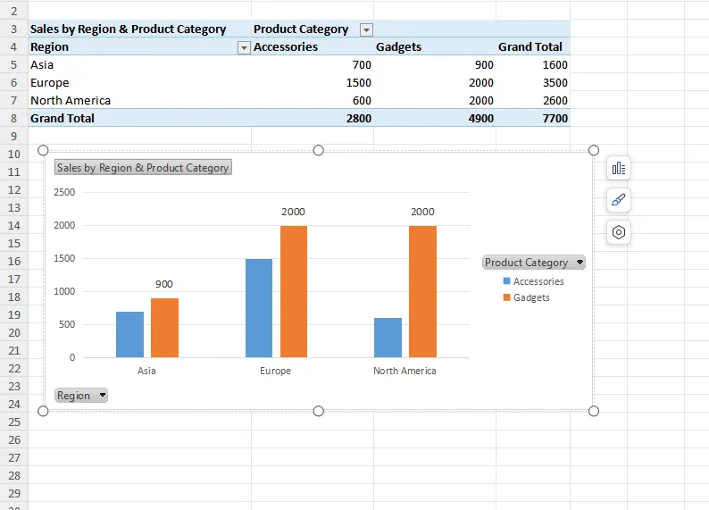The width and height of the screenshot is (709, 510).
Task: Click the top-left chart resize handle
Action: click(43, 151)
